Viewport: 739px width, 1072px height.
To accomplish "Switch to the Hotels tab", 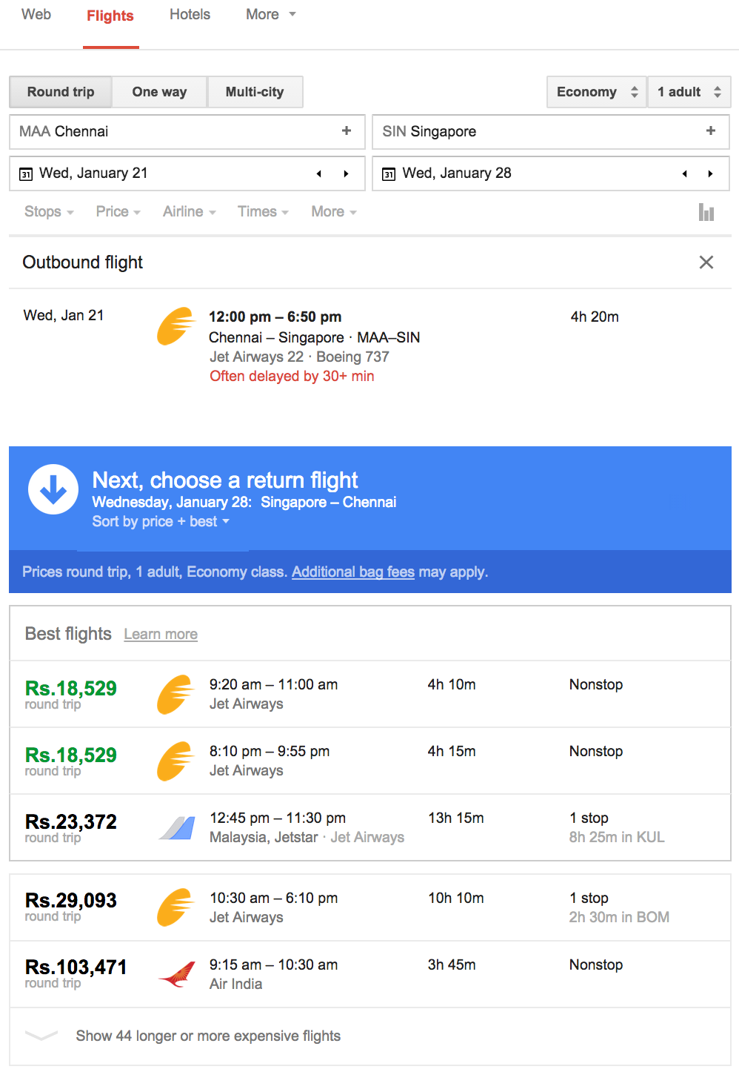I will point(190,15).
